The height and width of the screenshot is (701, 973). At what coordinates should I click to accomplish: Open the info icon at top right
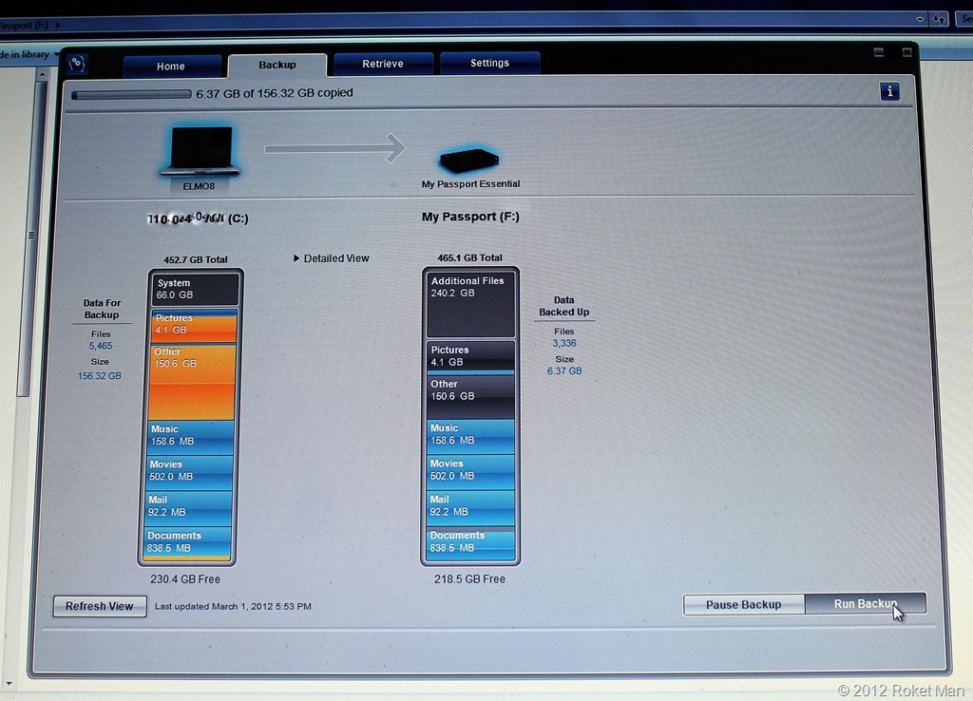(889, 92)
